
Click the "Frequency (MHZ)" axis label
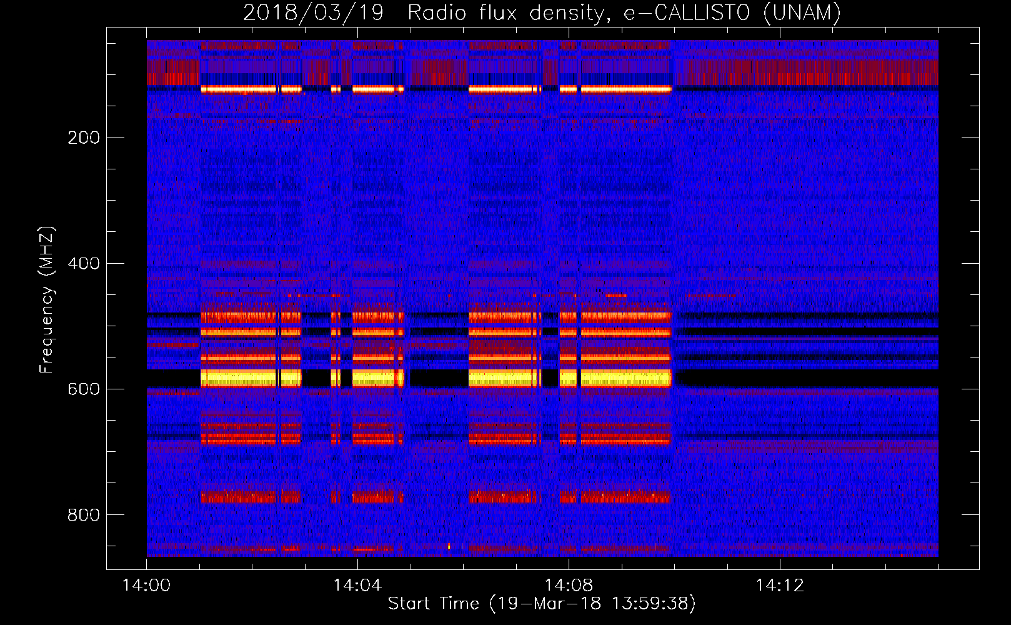click(47, 299)
